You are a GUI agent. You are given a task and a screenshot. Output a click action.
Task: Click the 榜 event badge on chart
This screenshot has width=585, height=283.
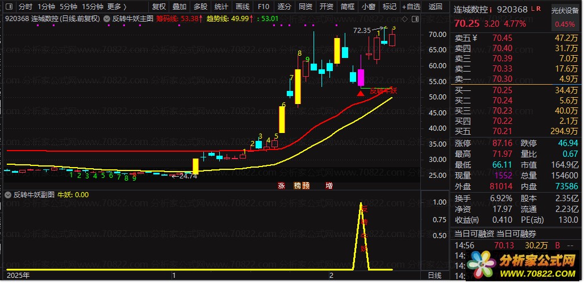click(298, 186)
